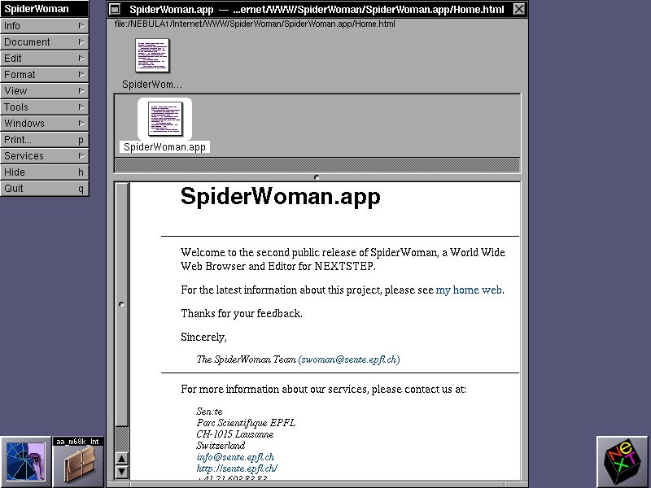Choose Print... from the menu

point(45,139)
